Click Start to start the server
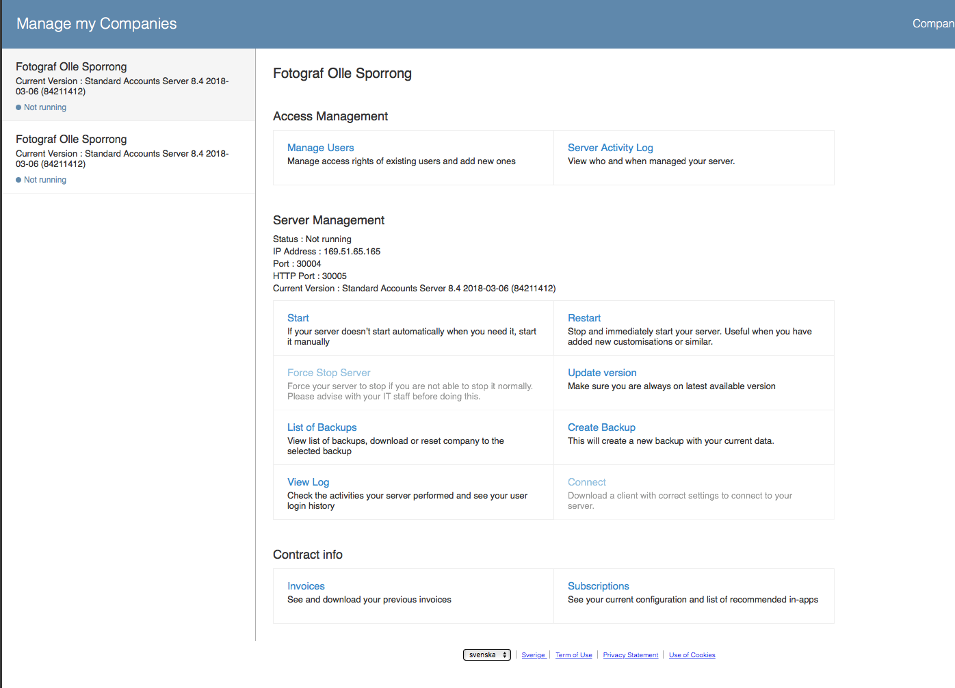Screen dimensions: 955x688 298,318
